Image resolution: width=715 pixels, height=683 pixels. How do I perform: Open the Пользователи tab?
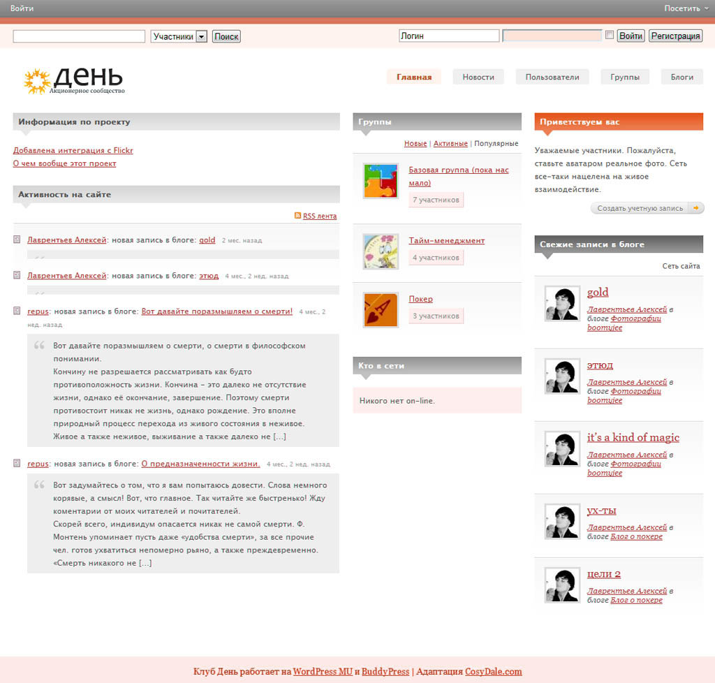552,77
